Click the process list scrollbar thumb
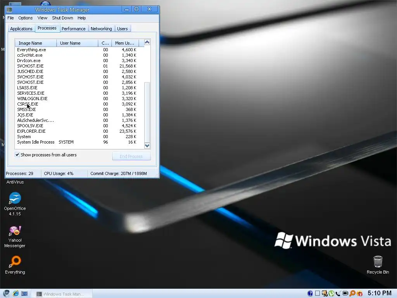The image size is (397, 298). coord(147,112)
